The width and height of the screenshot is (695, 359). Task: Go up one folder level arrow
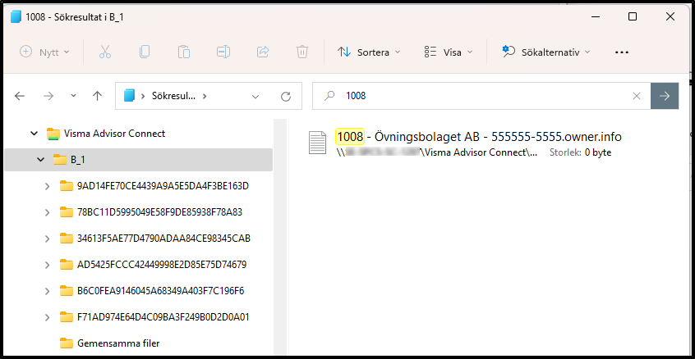point(97,96)
